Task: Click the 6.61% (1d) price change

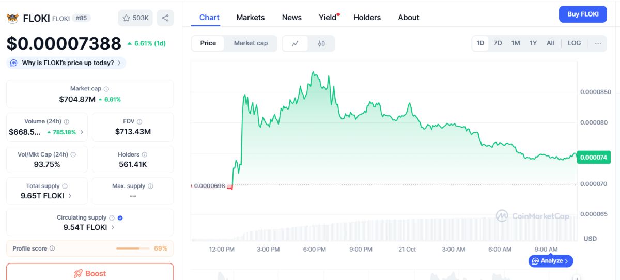Action: point(147,43)
